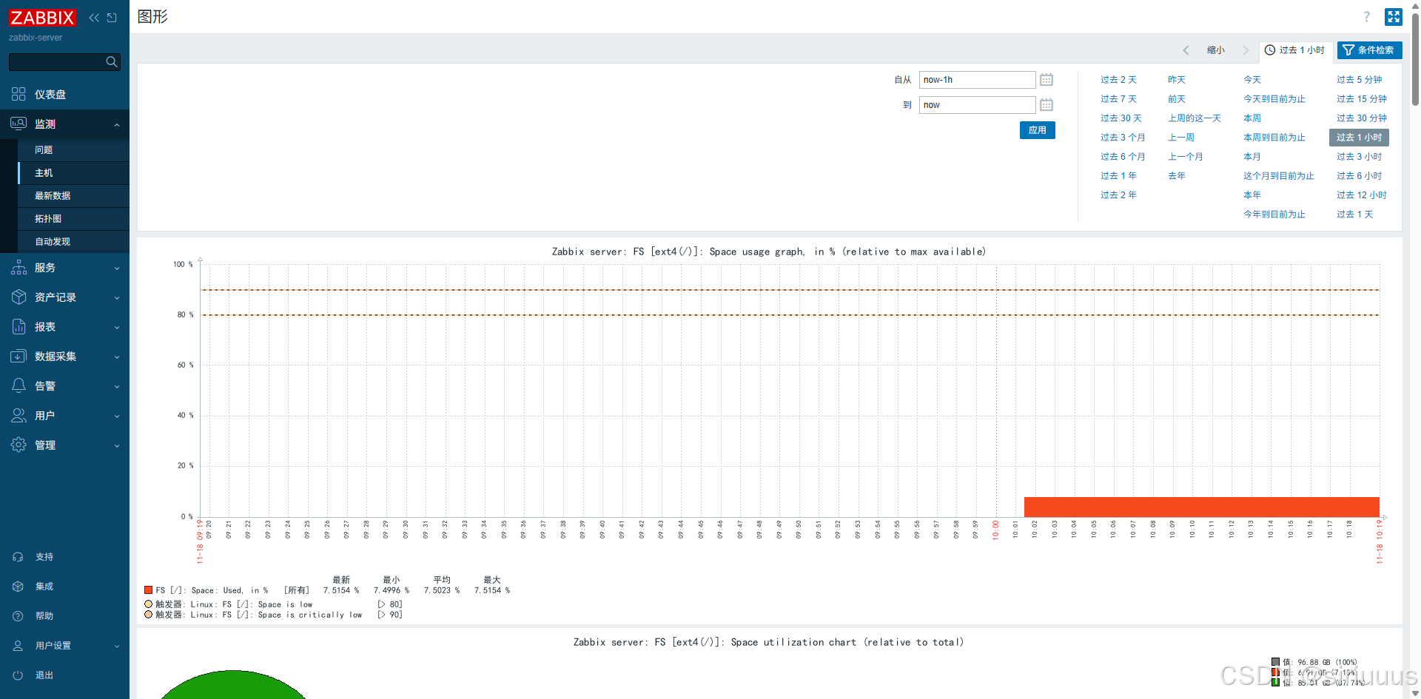The width and height of the screenshot is (1421, 699).
Task: Select 过去 30 天 range
Action: [x=1121, y=118]
